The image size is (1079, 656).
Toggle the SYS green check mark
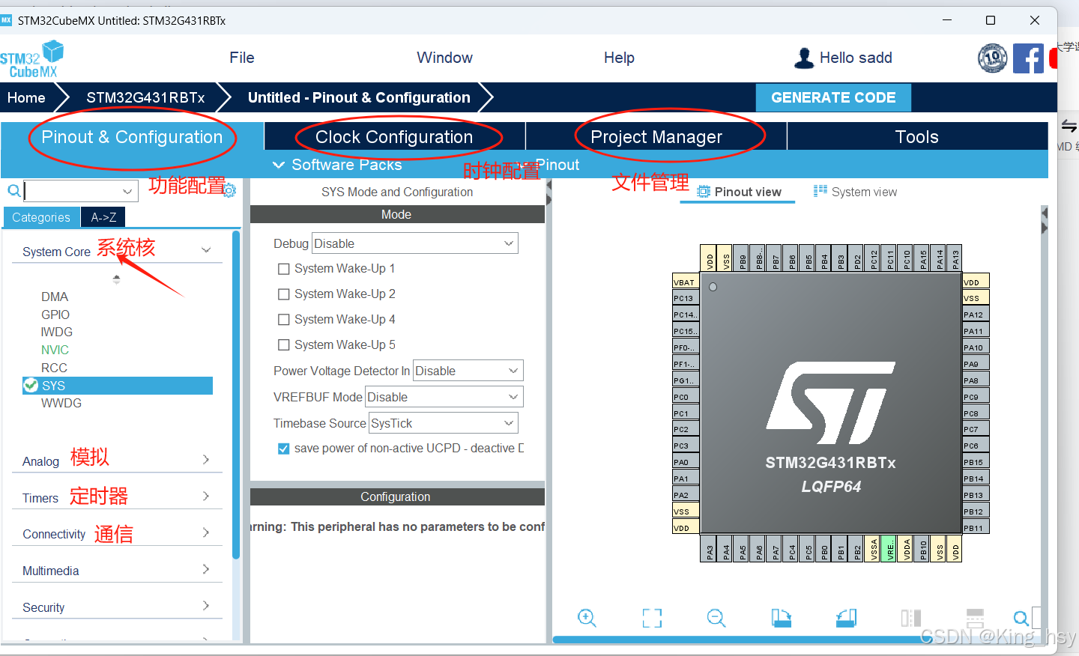(31, 385)
